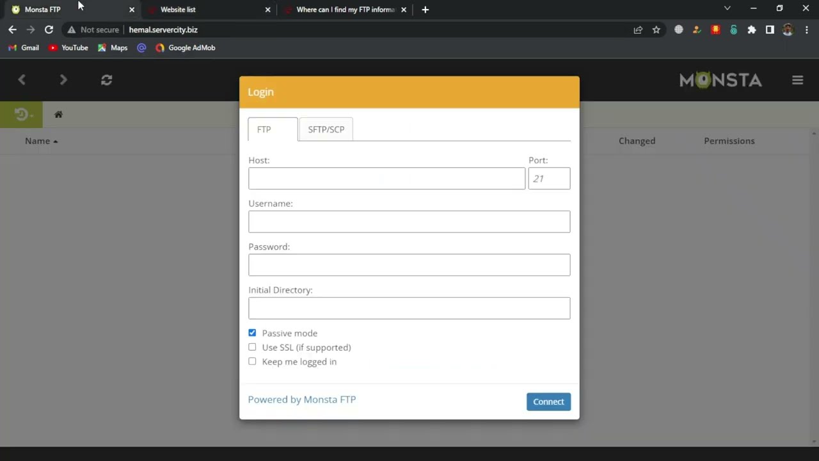Check Keep me logged in
Screen dimensions: 819x461
(252, 361)
